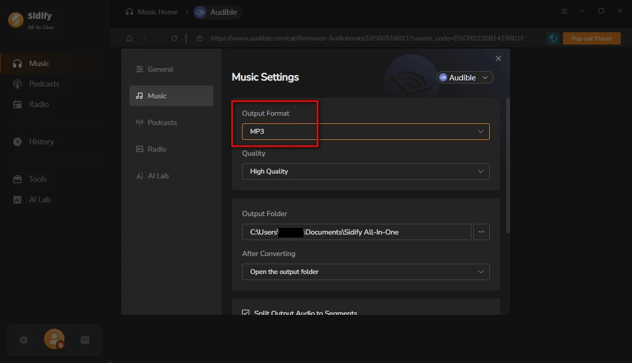Click the page reload icon
632x363 pixels.
pos(175,38)
